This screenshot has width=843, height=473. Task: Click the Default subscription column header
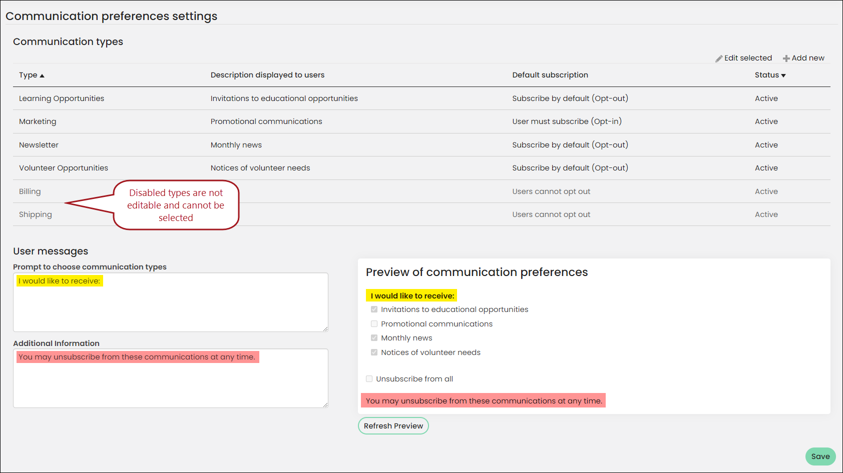click(x=550, y=75)
